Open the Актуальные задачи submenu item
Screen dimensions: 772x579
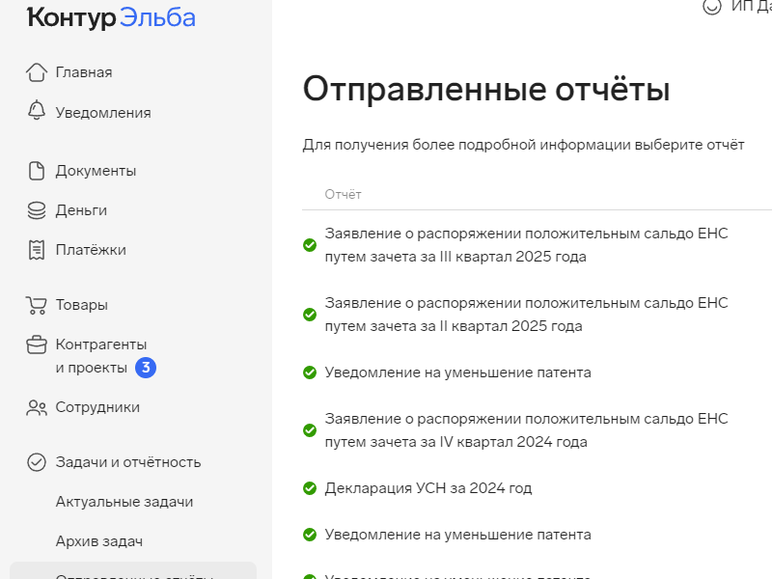click(x=124, y=502)
